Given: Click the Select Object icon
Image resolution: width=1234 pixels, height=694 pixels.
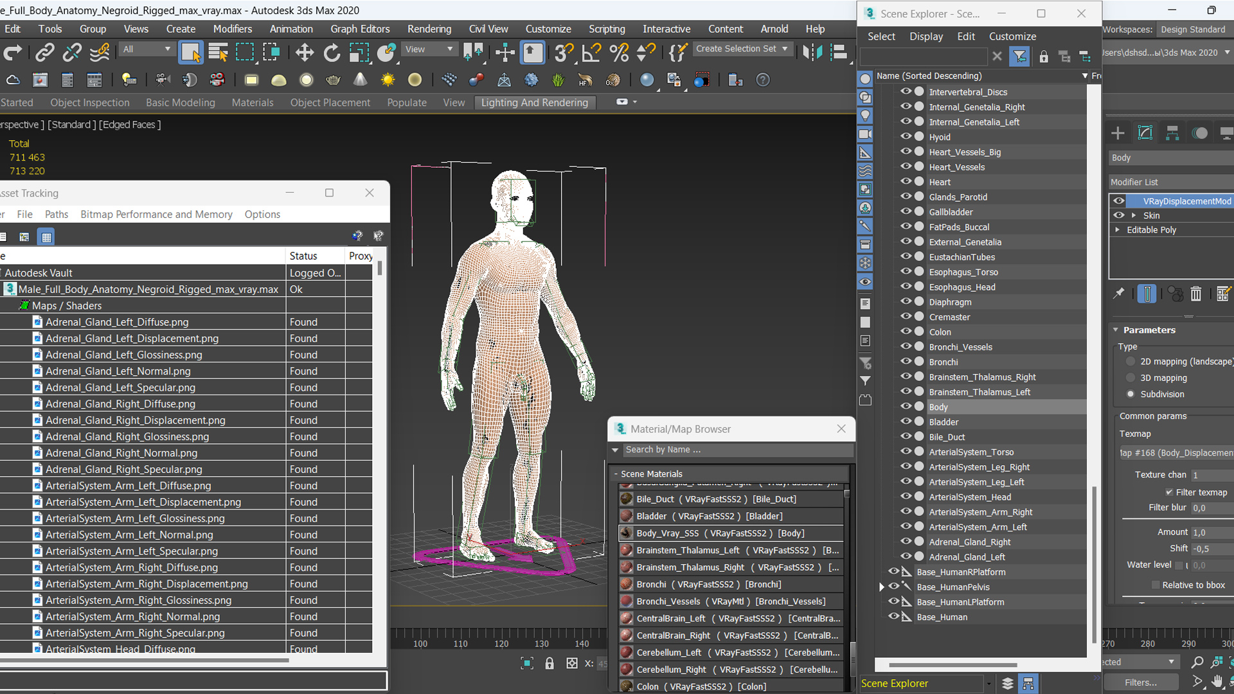Looking at the screenshot, I should 191,53.
